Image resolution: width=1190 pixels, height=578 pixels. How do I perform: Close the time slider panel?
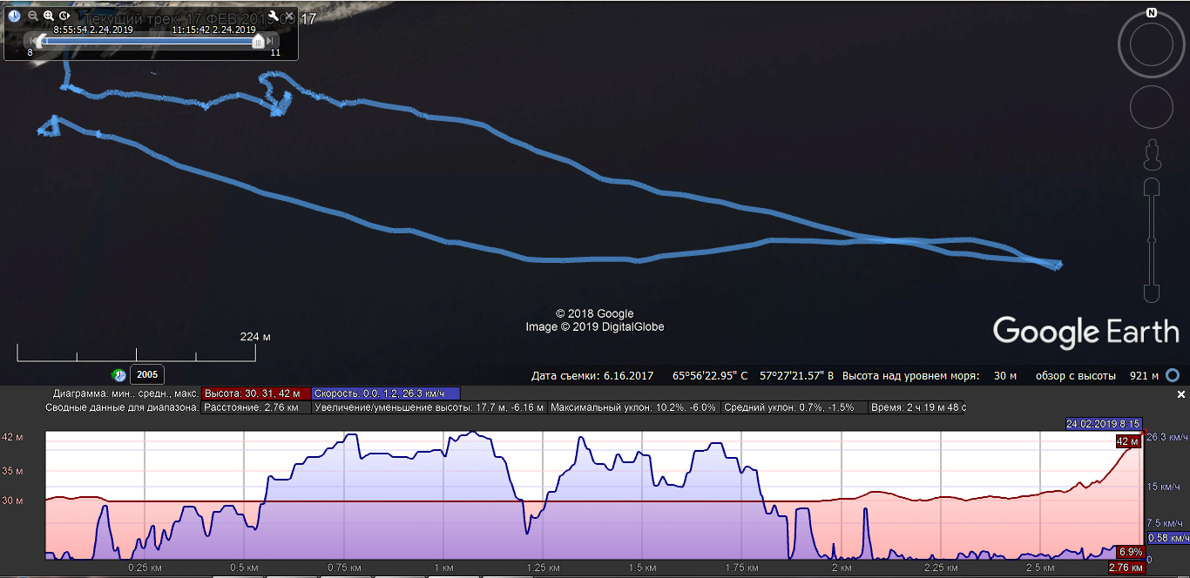(x=289, y=16)
